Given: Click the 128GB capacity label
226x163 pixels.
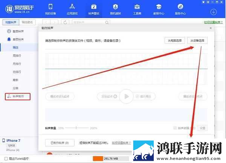Looking at the screenshot, I should click(x=11, y=145).
